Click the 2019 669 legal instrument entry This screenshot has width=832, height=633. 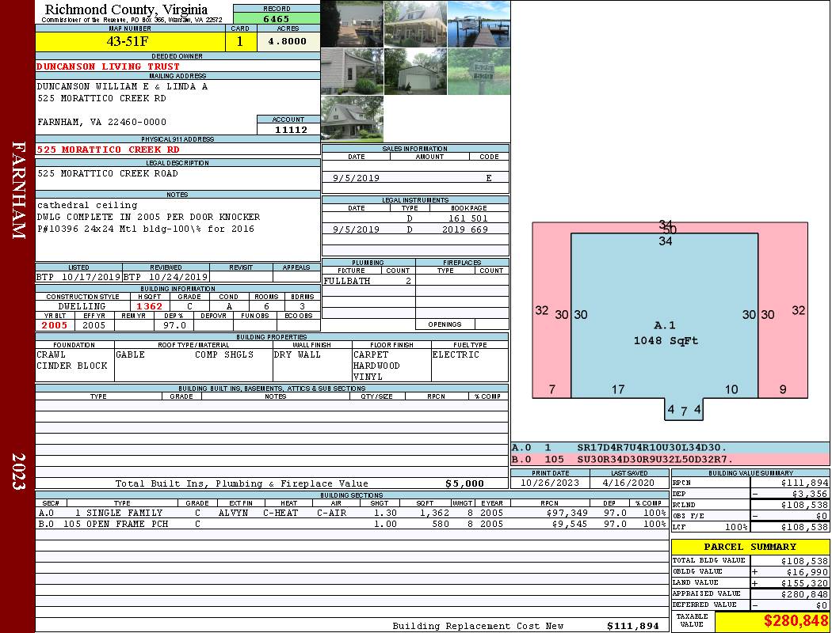coord(468,229)
